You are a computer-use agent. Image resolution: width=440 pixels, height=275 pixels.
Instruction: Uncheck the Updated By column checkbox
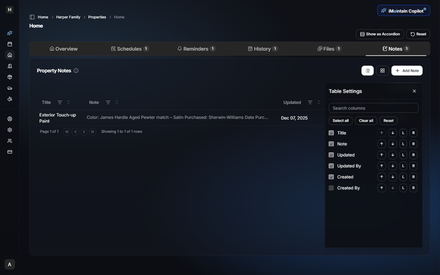(331, 166)
